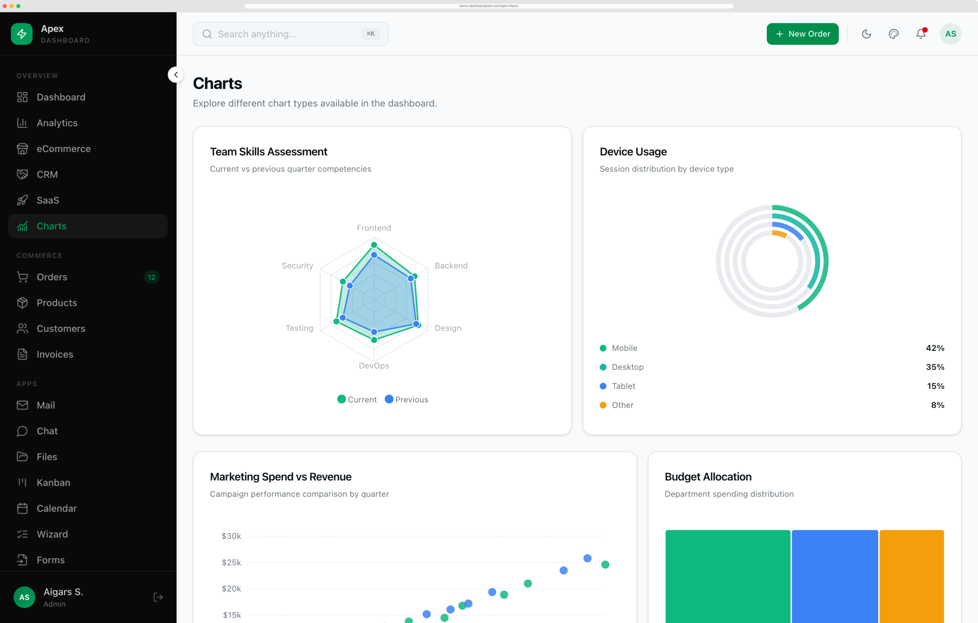Click the Files folder icon
Image resolution: width=978 pixels, height=623 pixels.
point(22,457)
